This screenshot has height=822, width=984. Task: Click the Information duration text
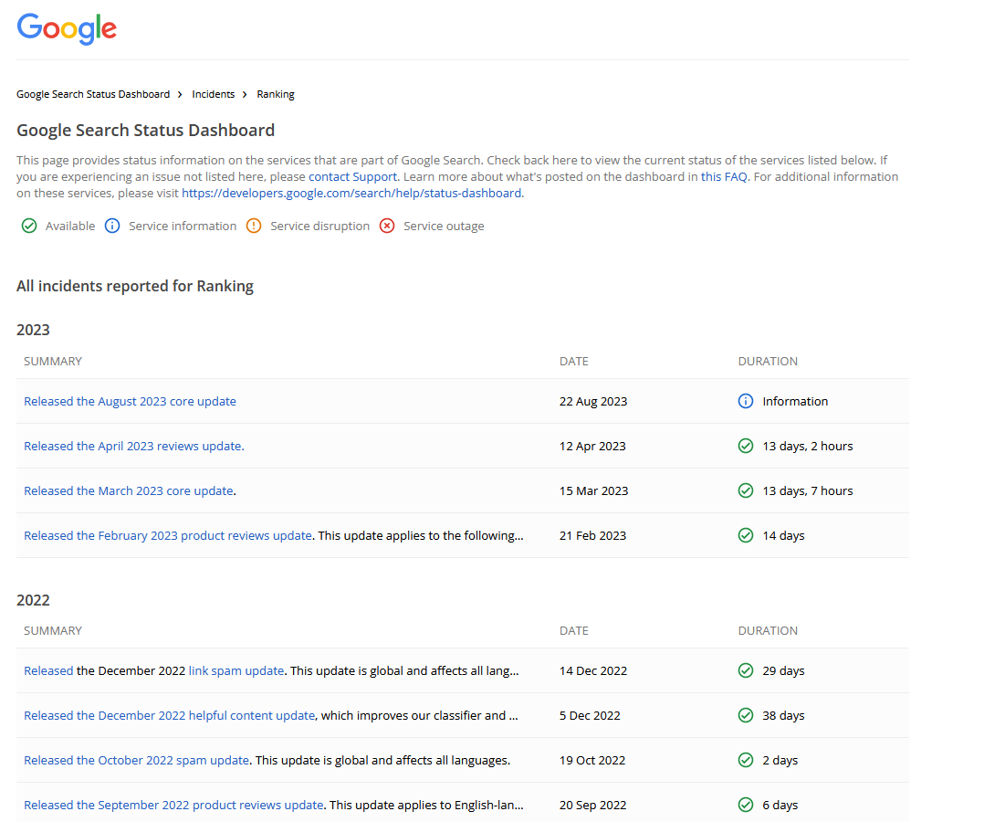(x=795, y=401)
